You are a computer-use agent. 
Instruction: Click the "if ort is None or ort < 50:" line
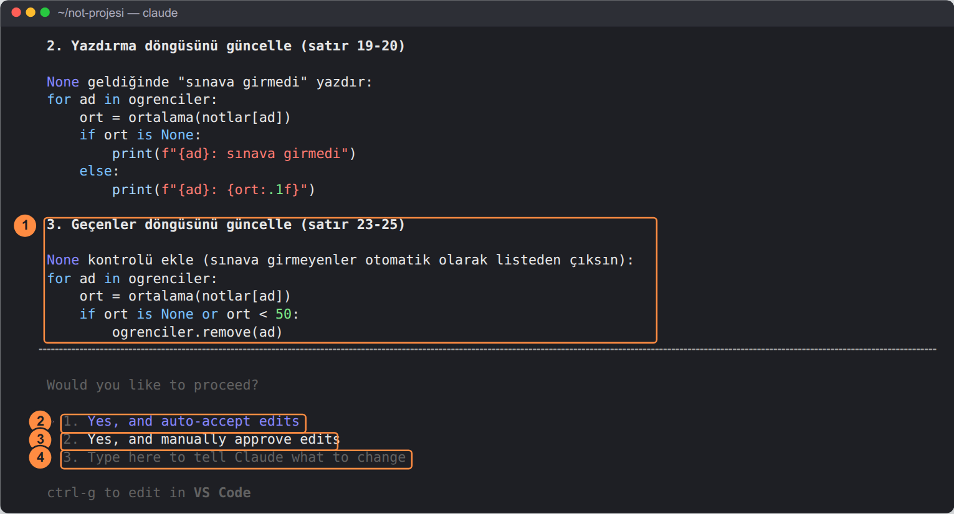[x=189, y=314]
